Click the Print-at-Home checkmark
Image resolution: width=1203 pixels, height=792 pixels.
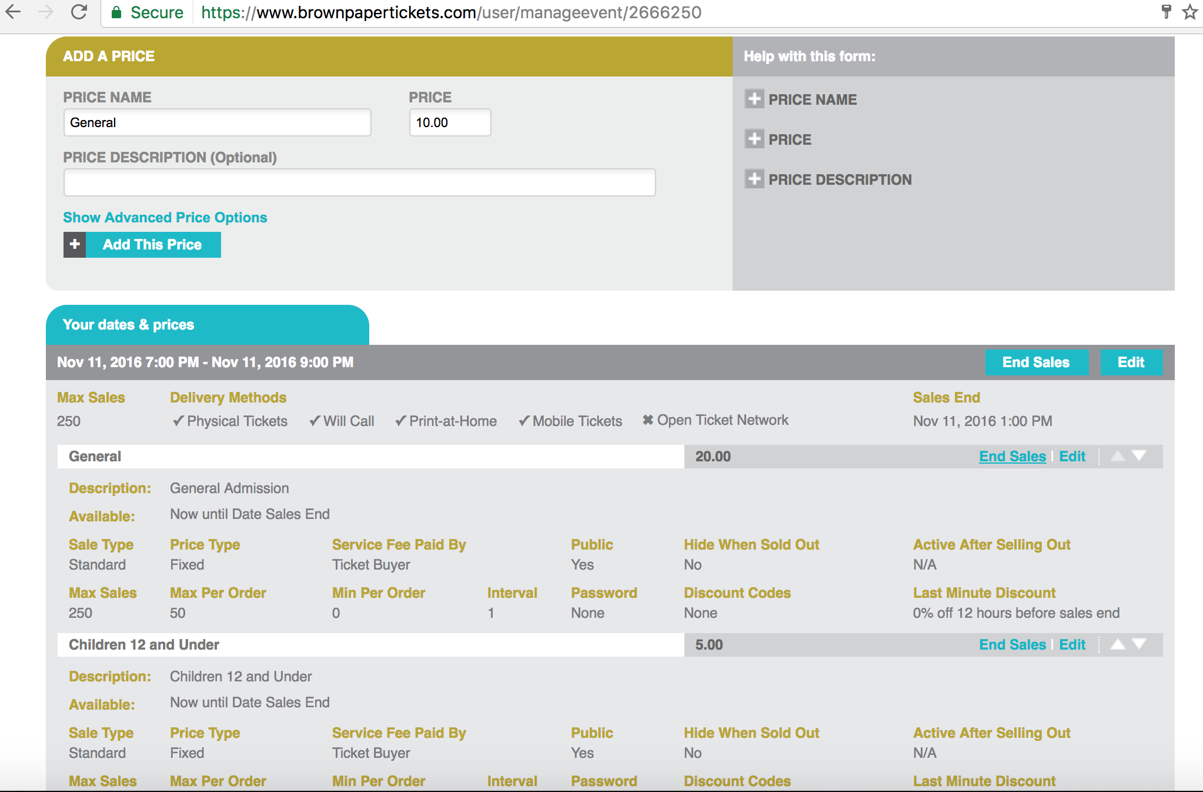(401, 421)
